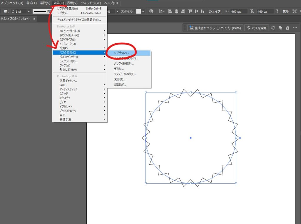Image resolution: width=301 pixels, height=224 pixels.
Task: Expand the 形状に変換(V) submenu
Action: [x=80, y=70]
